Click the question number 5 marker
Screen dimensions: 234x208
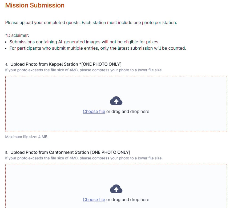[7, 152]
